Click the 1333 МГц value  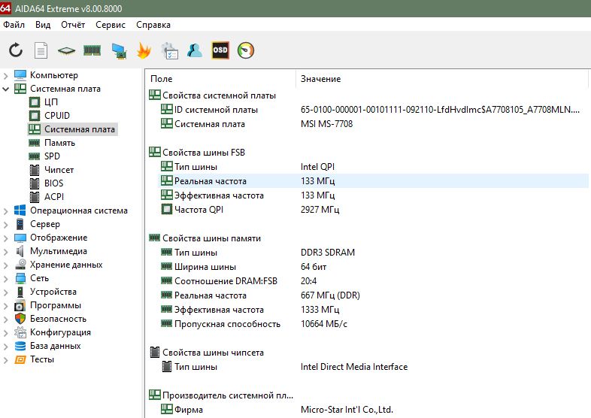(320, 310)
